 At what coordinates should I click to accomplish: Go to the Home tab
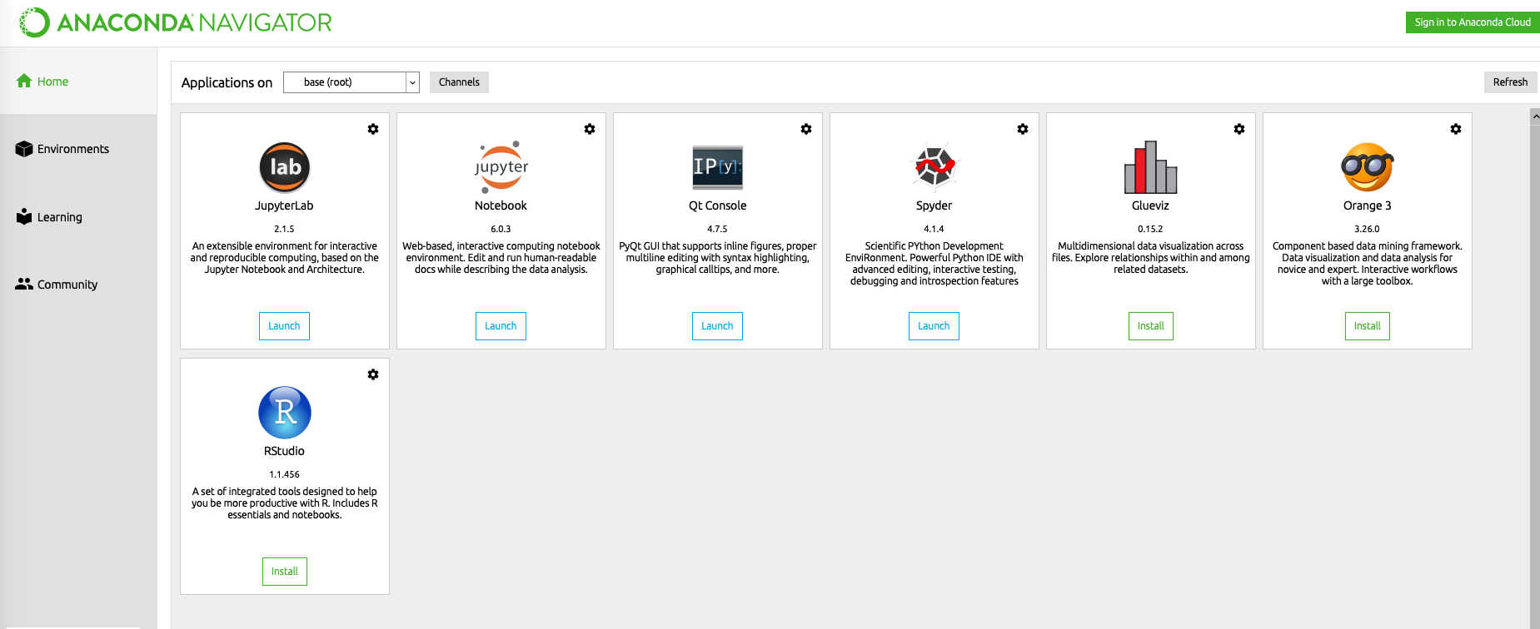pyautogui.click(x=78, y=81)
